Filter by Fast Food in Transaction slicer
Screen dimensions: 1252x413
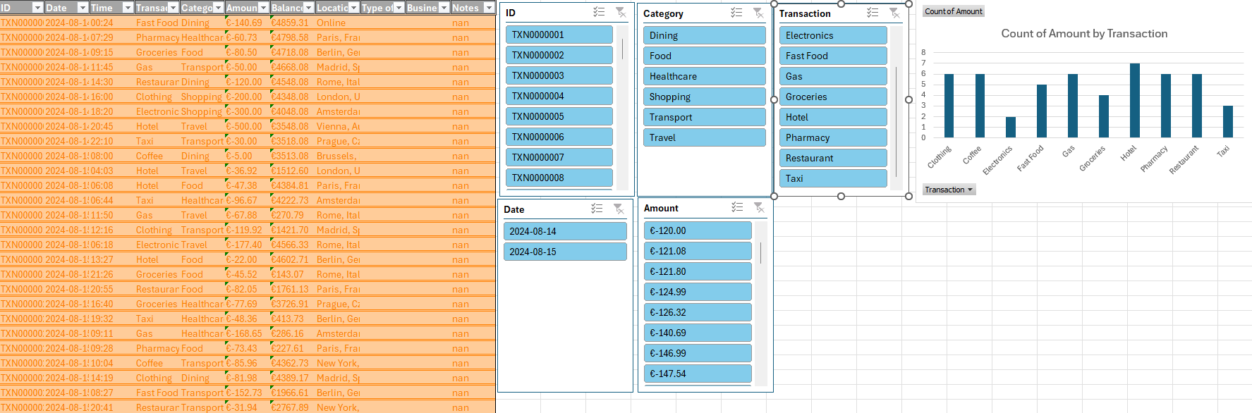(x=833, y=56)
